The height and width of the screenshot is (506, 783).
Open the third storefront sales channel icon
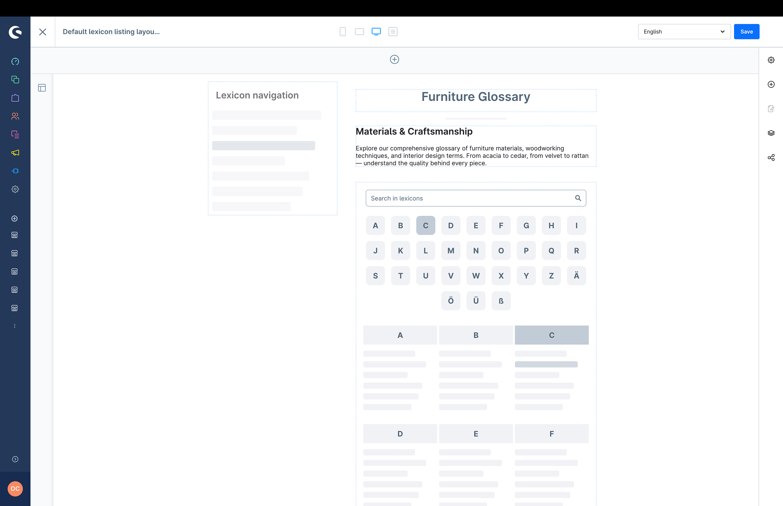point(15,272)
